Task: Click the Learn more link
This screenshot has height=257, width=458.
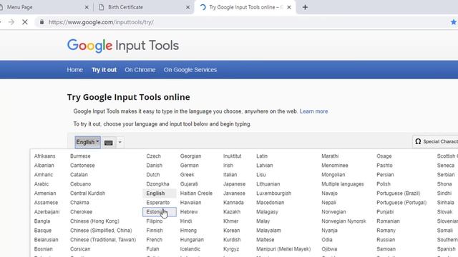Action: pyautogui.click(x=313, y=111)
